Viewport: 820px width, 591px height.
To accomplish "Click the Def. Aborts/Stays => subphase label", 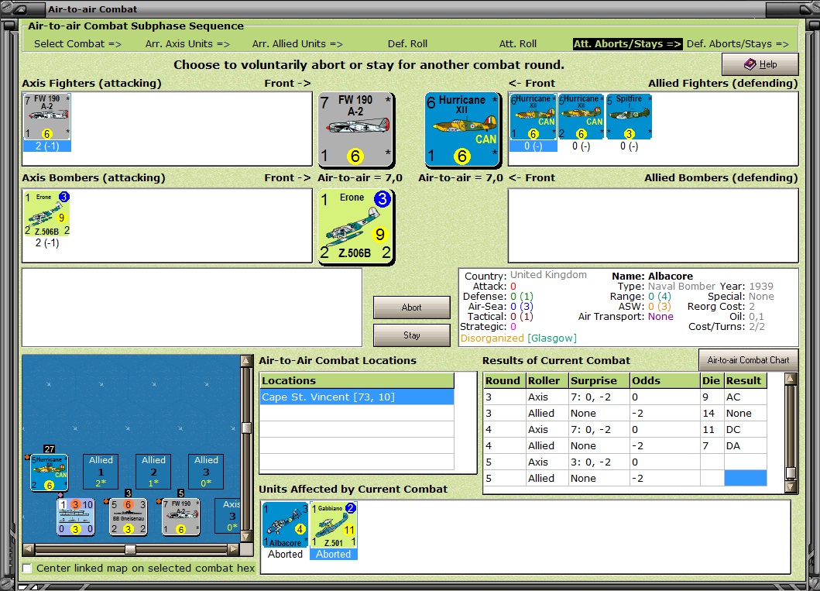I will (x=737, y=44).
